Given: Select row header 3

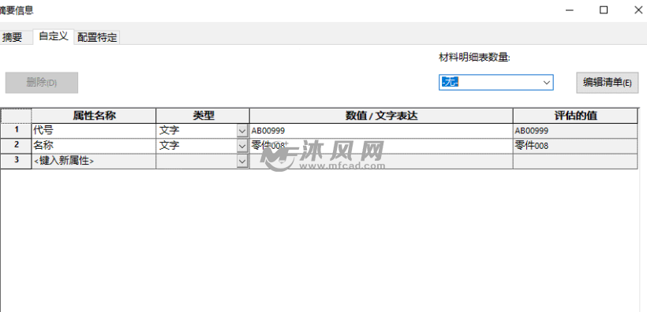Looking at the screenshot, I should (17, 162).
